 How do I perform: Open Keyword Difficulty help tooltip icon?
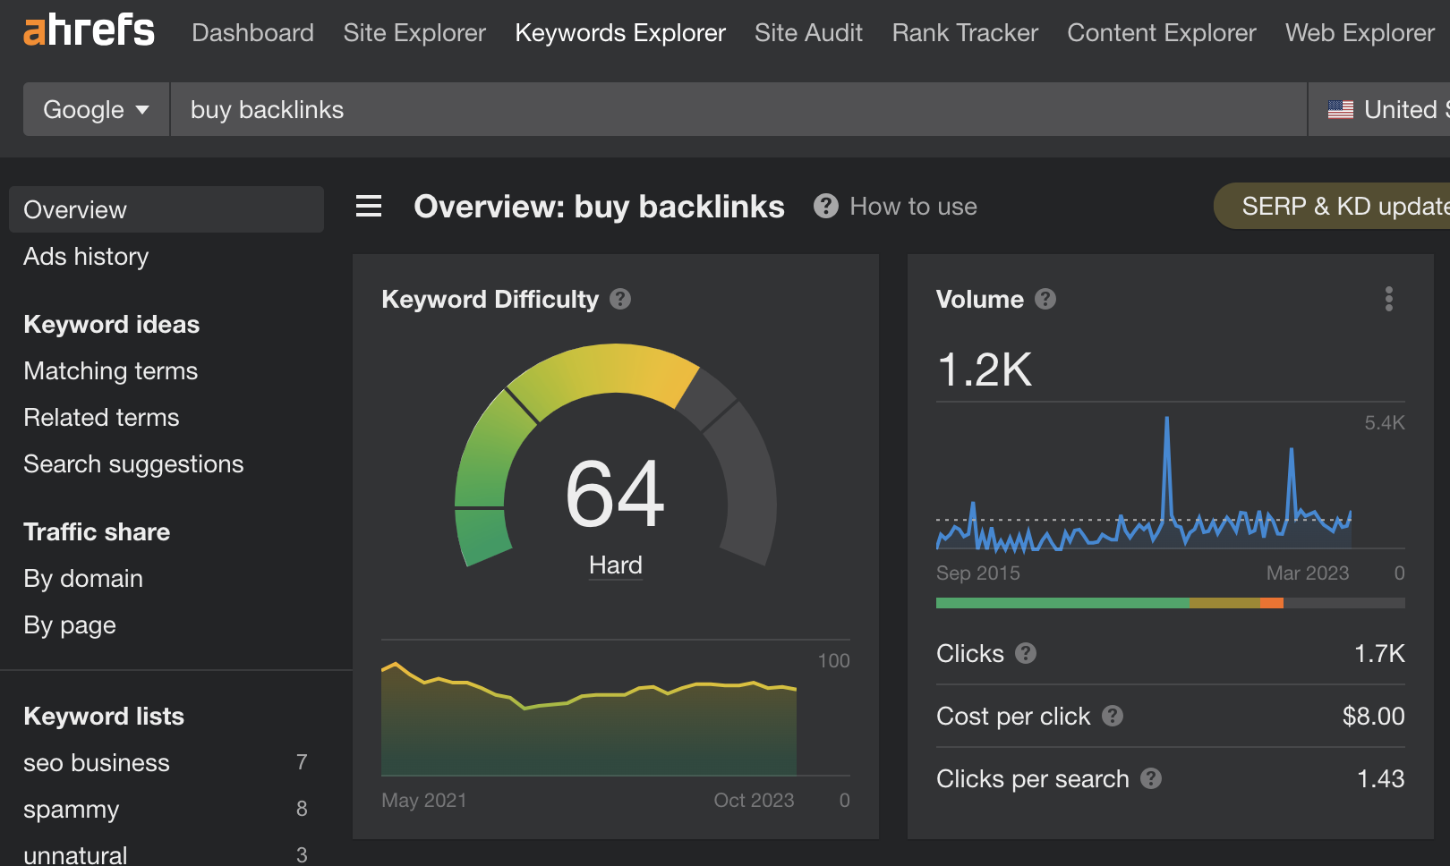click(620, 299)
